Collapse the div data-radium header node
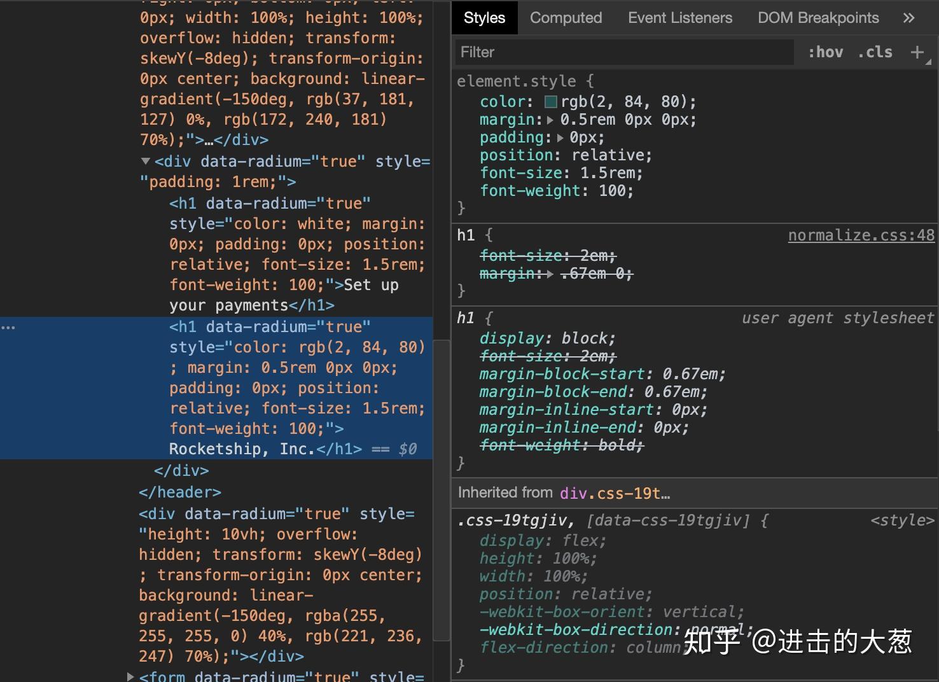The image size is (939, 682). coord(145,161)
